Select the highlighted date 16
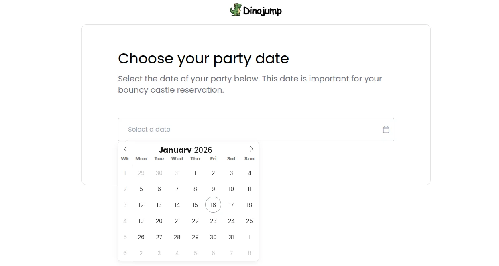The height and width of the screenshot is (266, 499). pos(213,205)
